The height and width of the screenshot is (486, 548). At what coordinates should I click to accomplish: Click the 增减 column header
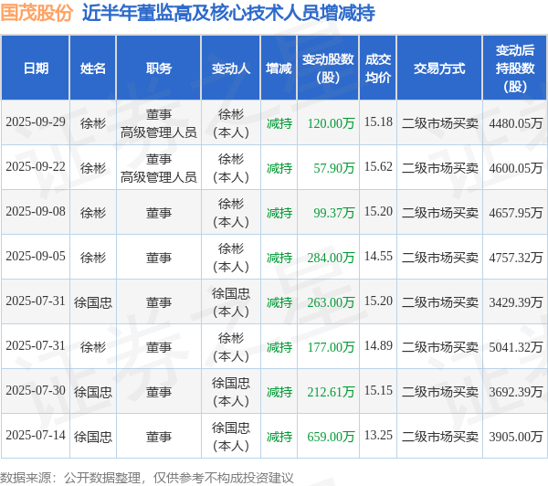(x=279, y=69)
